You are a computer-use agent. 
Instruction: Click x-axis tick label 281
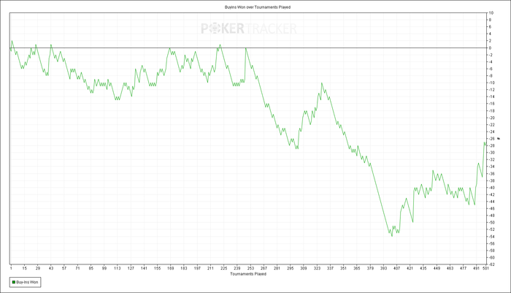point(277,268)
